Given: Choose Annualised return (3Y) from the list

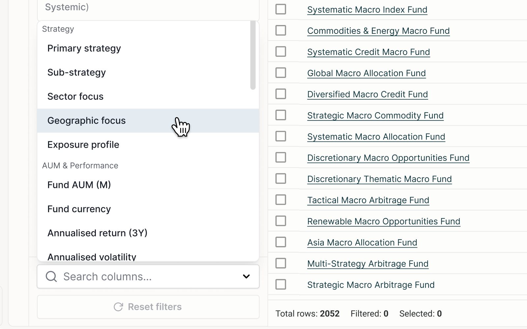Looking at the screenshot, I should [97, 233].
